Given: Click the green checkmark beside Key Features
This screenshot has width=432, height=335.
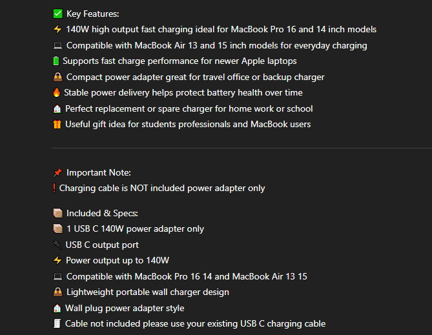Looking at the screenshot, I should (x=57, y=14).
